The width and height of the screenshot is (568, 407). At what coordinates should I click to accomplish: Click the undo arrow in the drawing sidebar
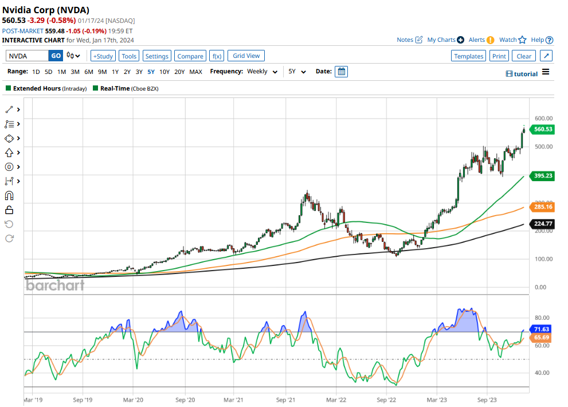click(9, 224)
